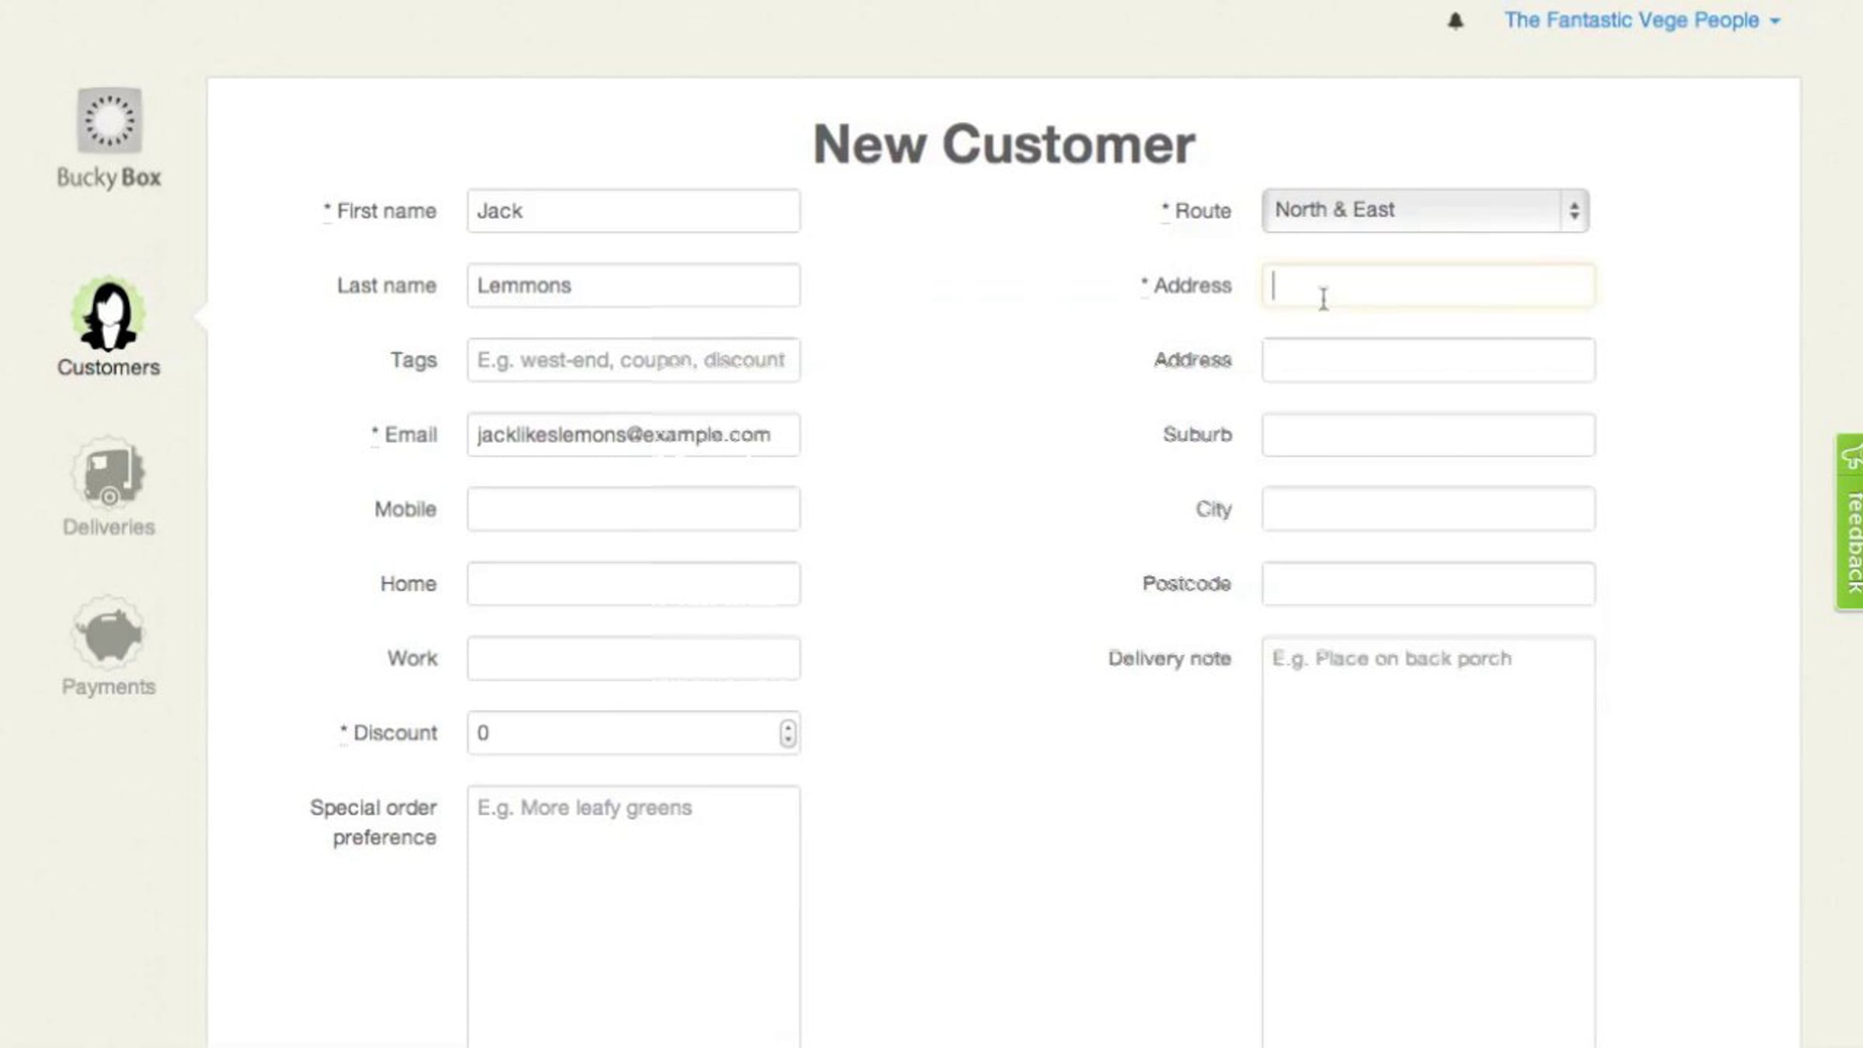Click the Last name field
The image size is (1863, 1048).
click(633, 285)
